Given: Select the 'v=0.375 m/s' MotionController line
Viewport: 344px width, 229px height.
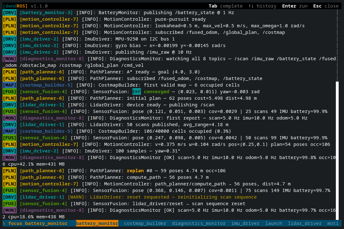Looking at the screenshot, I should tap(166, 144).
